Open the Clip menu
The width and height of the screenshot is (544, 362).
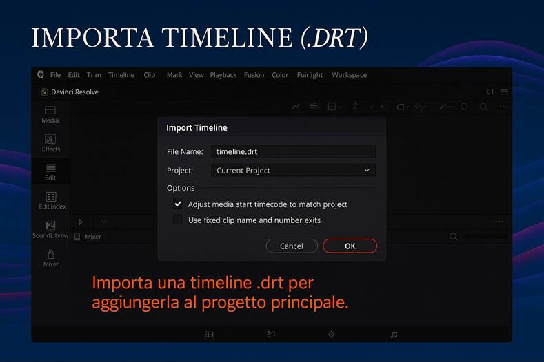pos(149,75)
